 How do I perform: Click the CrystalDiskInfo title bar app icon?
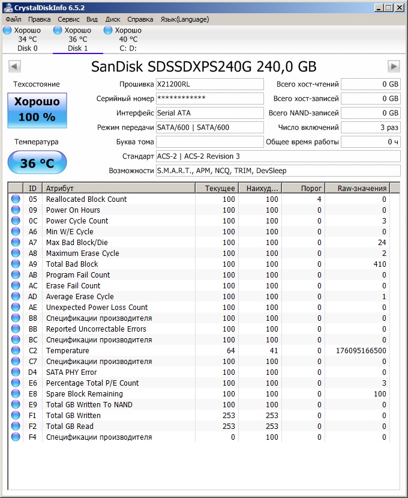coord(7,7)
